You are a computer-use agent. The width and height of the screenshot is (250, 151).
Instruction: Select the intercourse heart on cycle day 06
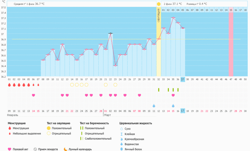[x=33, y=95]
